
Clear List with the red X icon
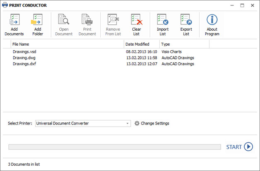click(137, 20)
